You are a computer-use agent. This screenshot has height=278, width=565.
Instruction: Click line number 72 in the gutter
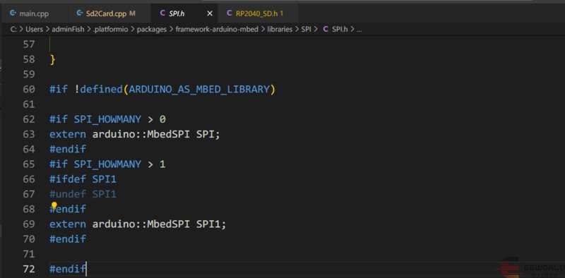[29, 269]
